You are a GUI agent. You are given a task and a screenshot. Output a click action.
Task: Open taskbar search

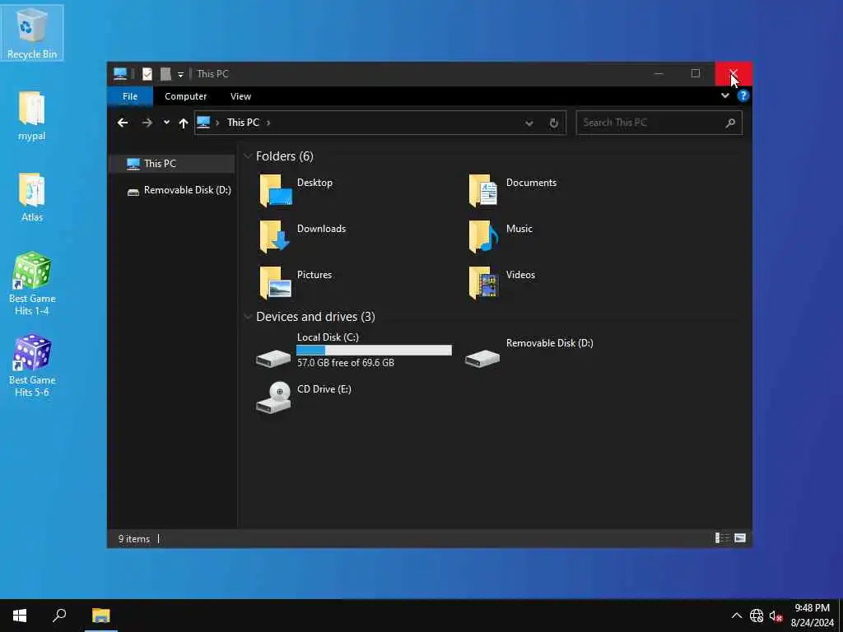point(59,616)
